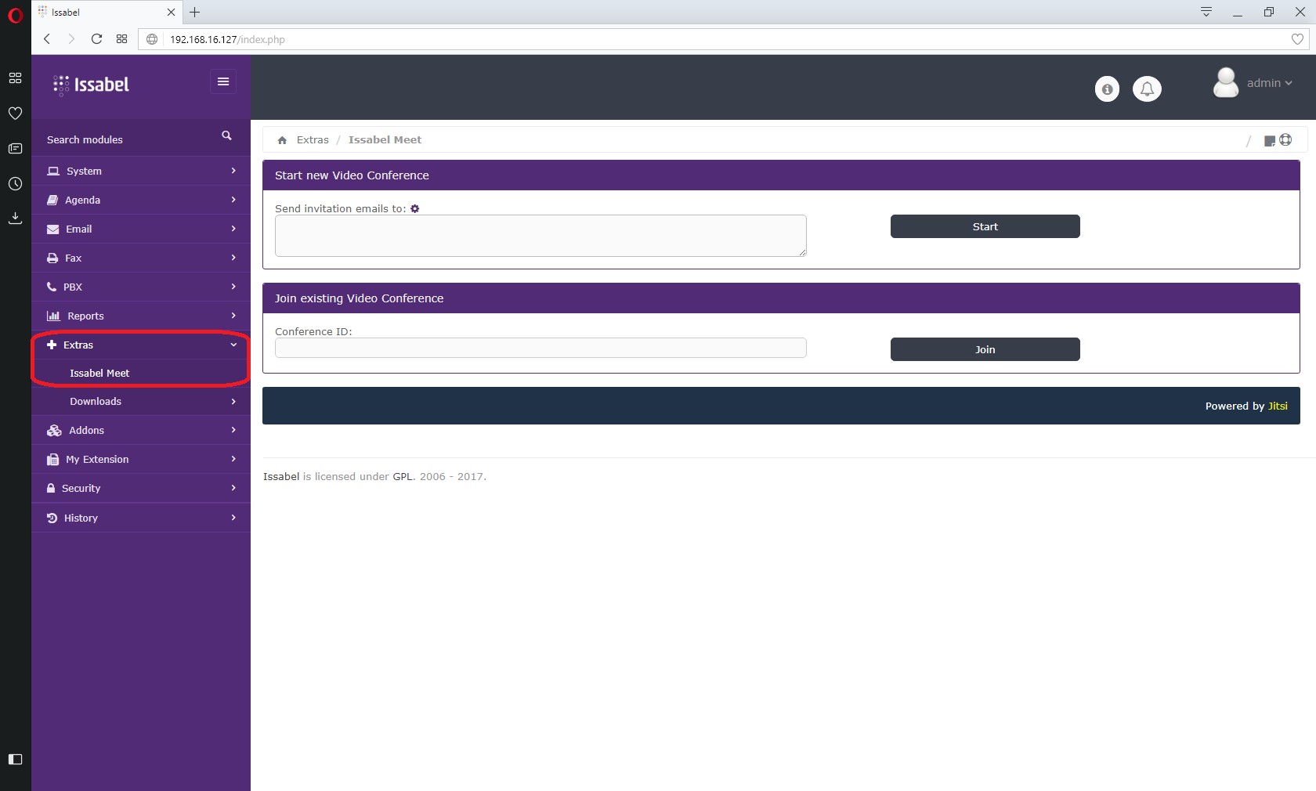Expand the System menu section
The image size is (1316, 791).
tap(141, 172)
